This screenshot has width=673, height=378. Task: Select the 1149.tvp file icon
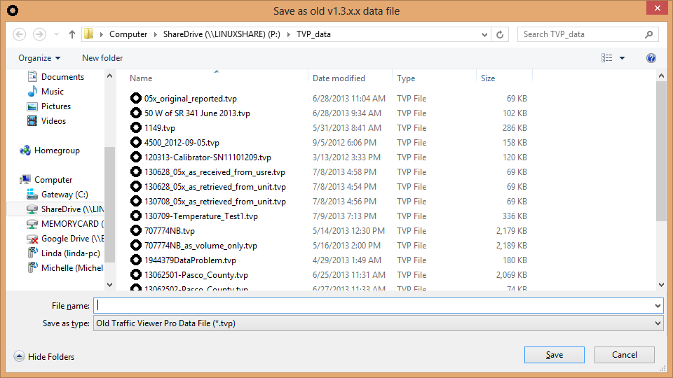click(x=136, y=128)
